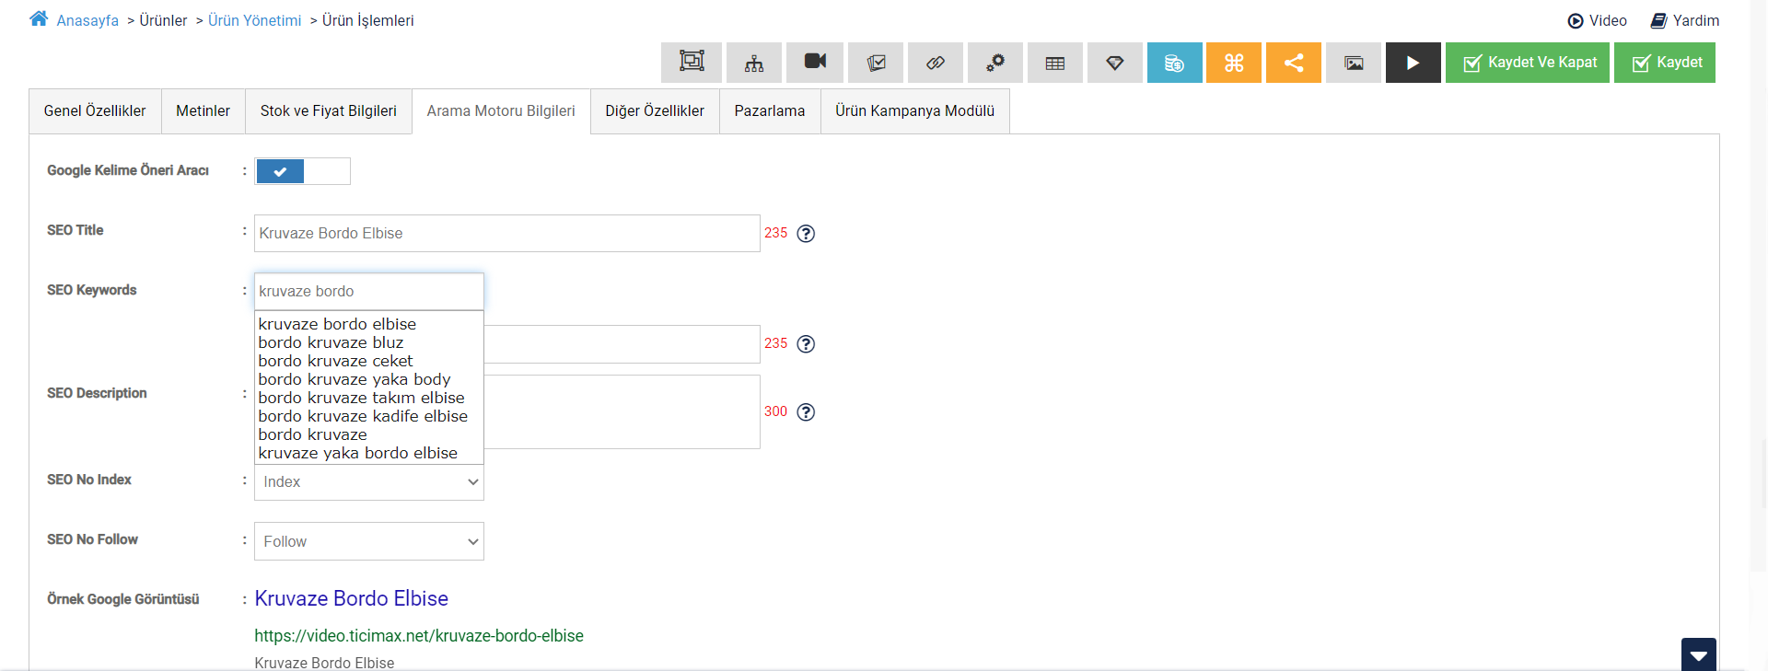Toggle off Google Kelime Öneri Aracı switch

(302, 171)
